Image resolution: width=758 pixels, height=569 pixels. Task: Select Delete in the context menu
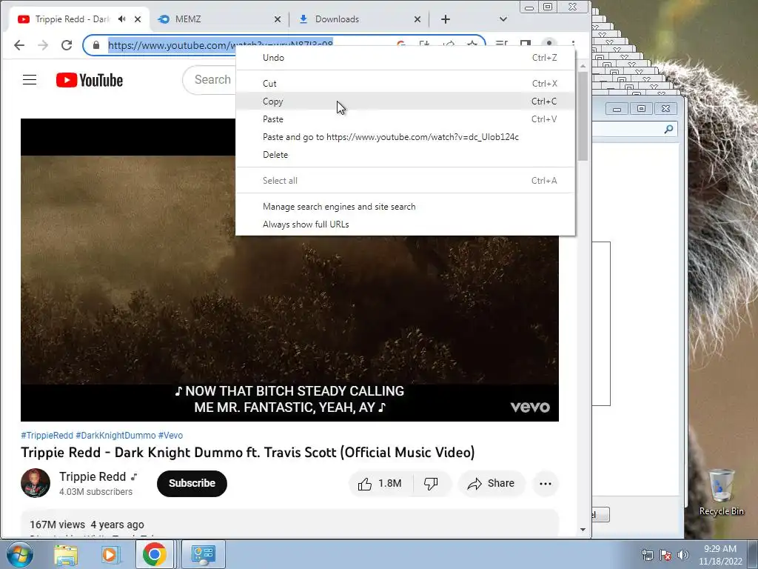tap(405, 155)
